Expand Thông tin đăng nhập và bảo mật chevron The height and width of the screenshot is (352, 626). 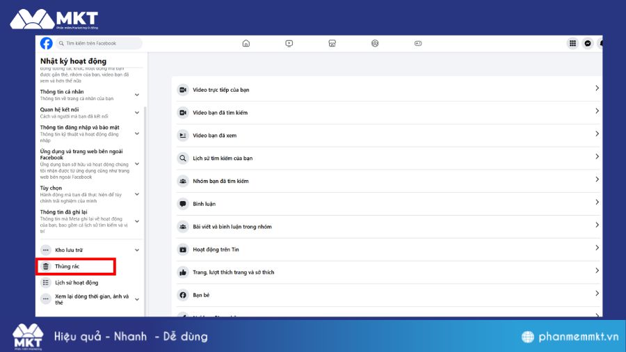tap(137, 134)
